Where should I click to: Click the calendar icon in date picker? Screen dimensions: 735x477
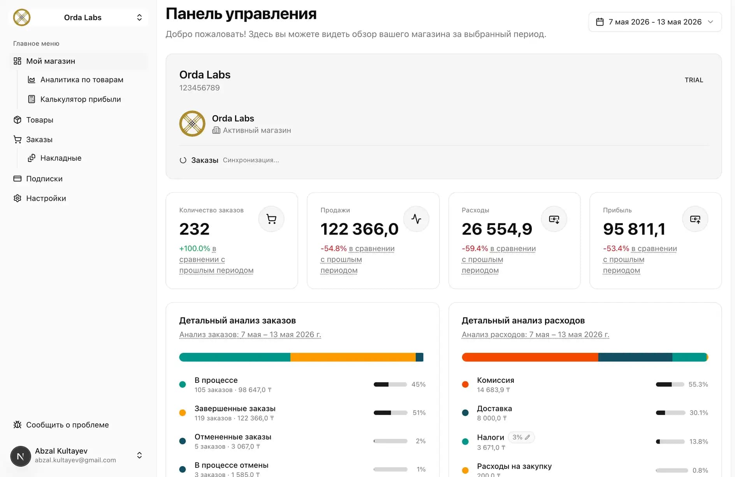point(600,22)
